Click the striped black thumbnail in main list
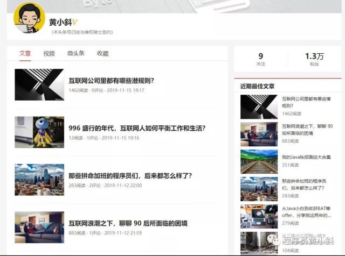Screen dimensions: 345x256 [x=39, y=85]
